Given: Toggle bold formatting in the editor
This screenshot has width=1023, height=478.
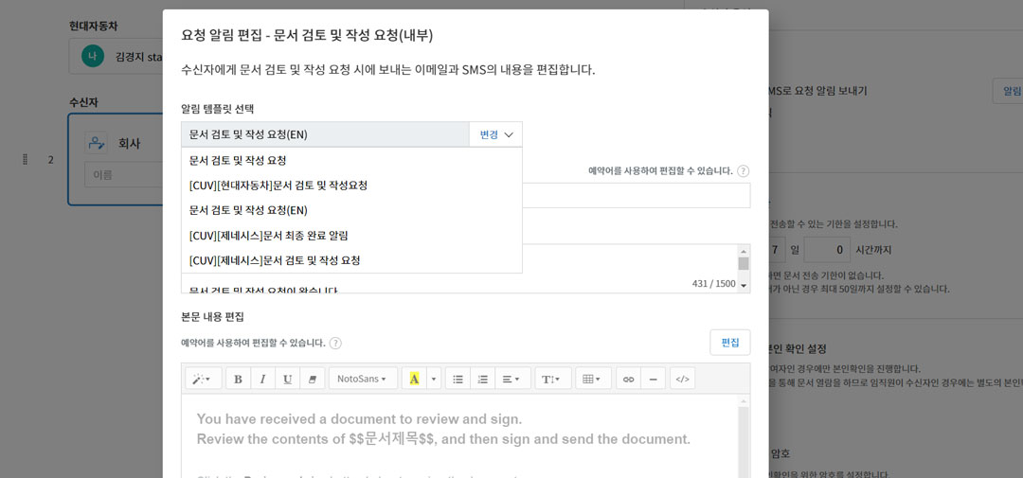Looking at the screenshot, I should [238, 379].
